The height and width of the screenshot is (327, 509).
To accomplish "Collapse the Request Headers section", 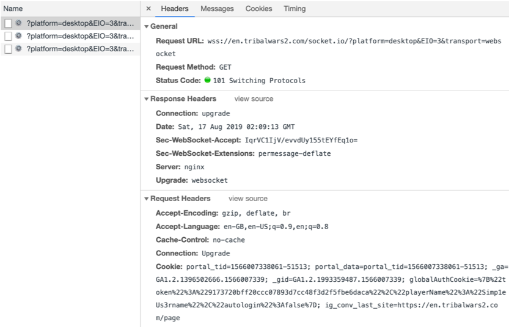I will pos(147,199).
